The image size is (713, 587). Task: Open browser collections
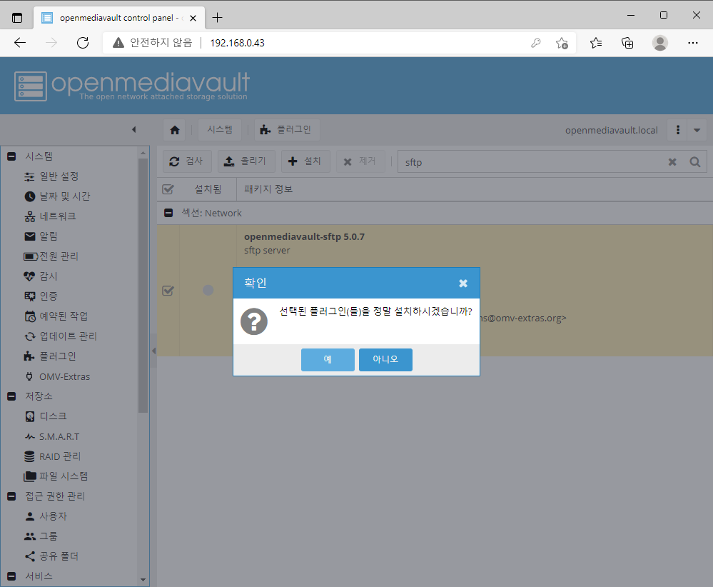(x=627, y=43)
